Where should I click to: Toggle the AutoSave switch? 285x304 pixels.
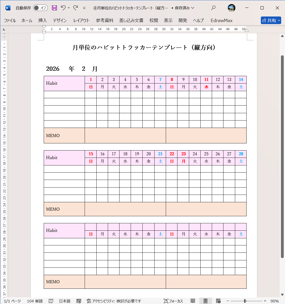[40, 8]
